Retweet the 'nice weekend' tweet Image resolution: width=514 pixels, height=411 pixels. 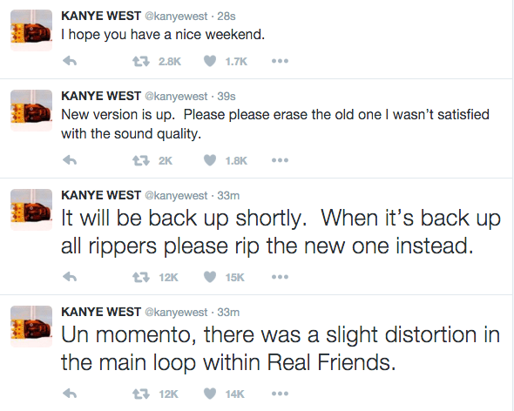(x=141, y=61)
